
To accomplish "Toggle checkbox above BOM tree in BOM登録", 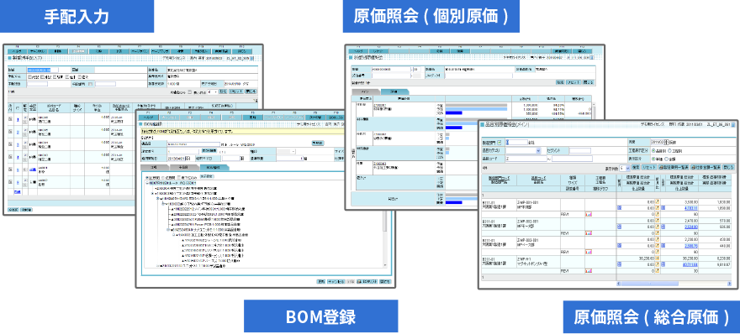I will pos(179,177).
